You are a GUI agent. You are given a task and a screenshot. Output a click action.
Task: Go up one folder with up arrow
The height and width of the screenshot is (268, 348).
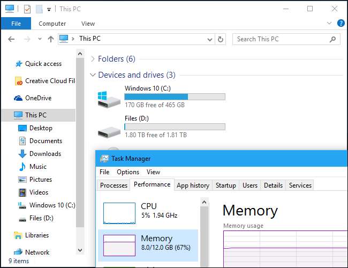[x=51, y=39]
